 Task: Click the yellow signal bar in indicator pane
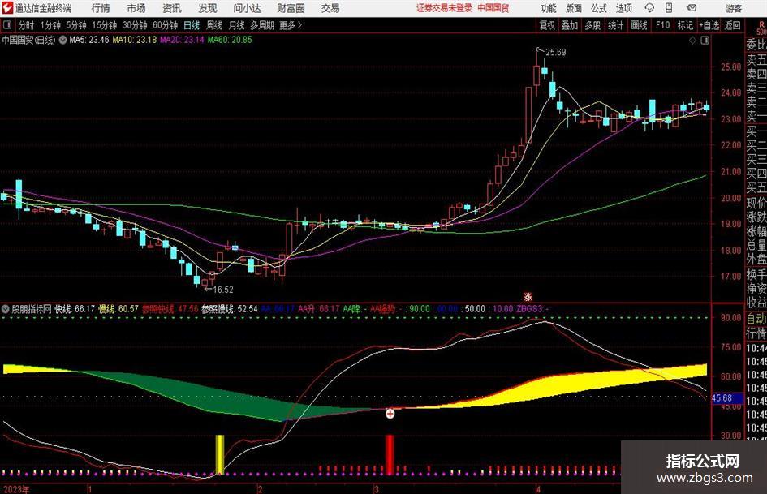point(220,454)
